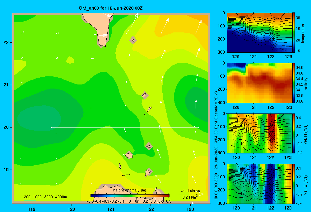Click the 'vel. N (m/s)' label
The width and height of the screenshot is (311, 212).
306,134
